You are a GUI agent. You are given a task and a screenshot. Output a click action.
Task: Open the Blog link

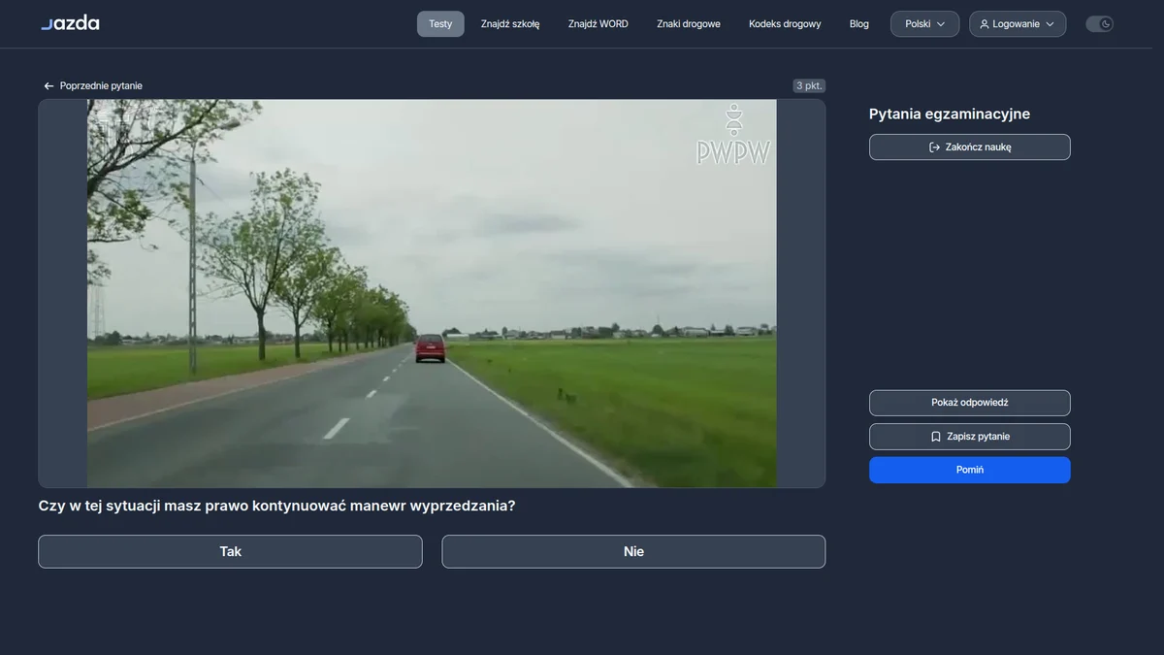pyautogui.click(x=859, y=24)
